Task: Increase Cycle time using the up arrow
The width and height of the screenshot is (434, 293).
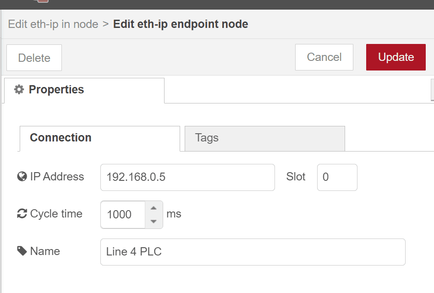Action: click(155, 208)
